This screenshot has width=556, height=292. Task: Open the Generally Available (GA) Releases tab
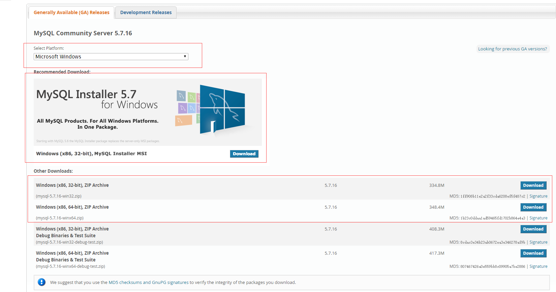[x=71, y=12]
